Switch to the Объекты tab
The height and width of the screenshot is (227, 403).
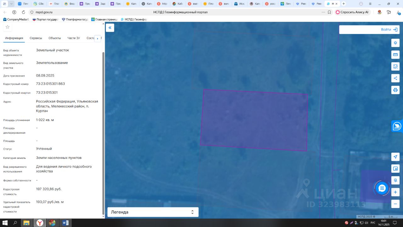[x=54, y=38]
